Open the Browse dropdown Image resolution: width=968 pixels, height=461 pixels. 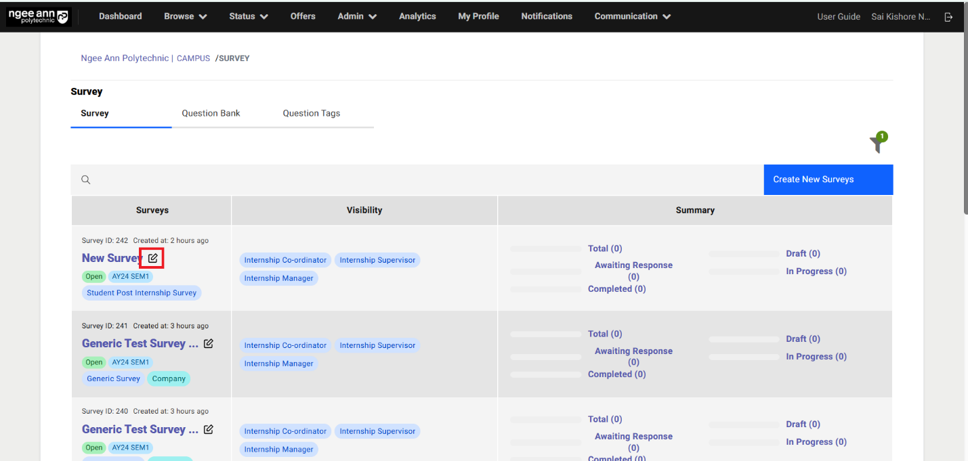click(x=184, y=16)
